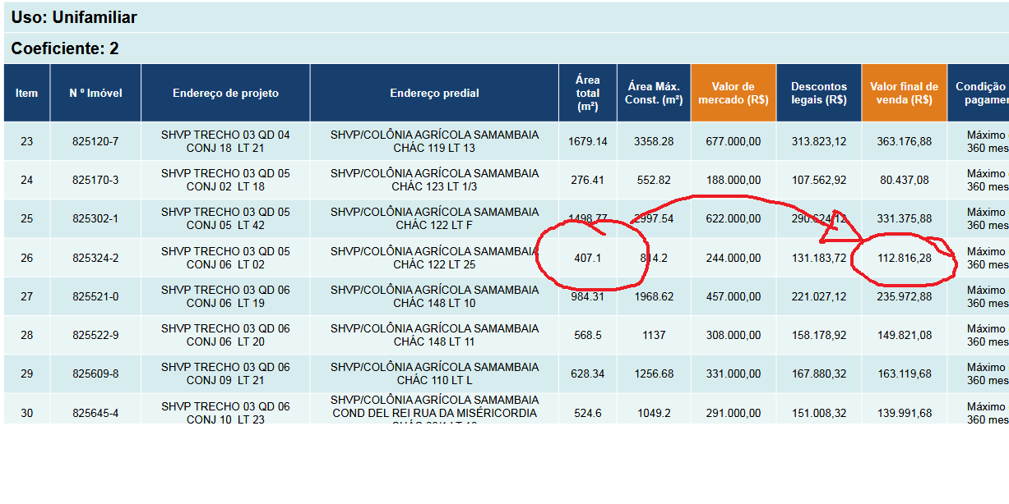Click the 'Uso: Unifamiliar' heading

tap(74, 17)
